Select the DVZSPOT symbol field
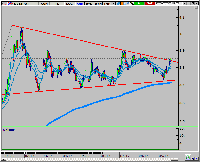 click(x=26, y=3)
